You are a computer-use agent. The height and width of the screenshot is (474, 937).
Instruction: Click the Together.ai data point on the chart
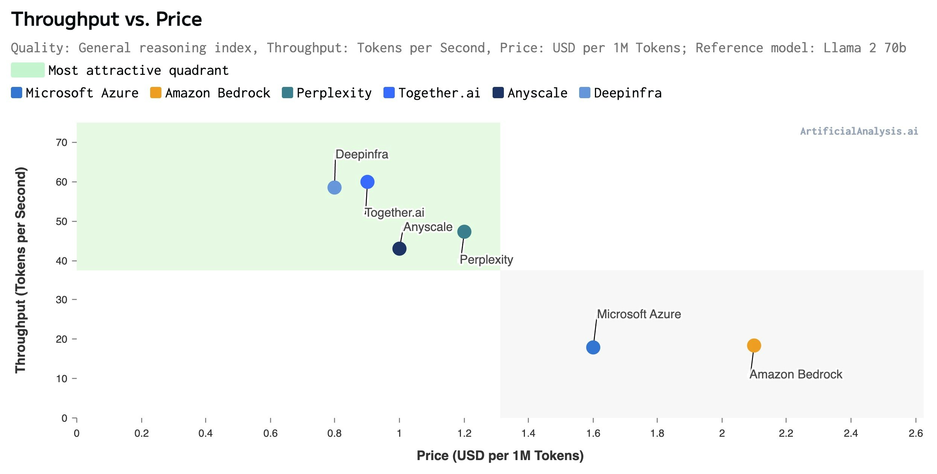point(367,182)
